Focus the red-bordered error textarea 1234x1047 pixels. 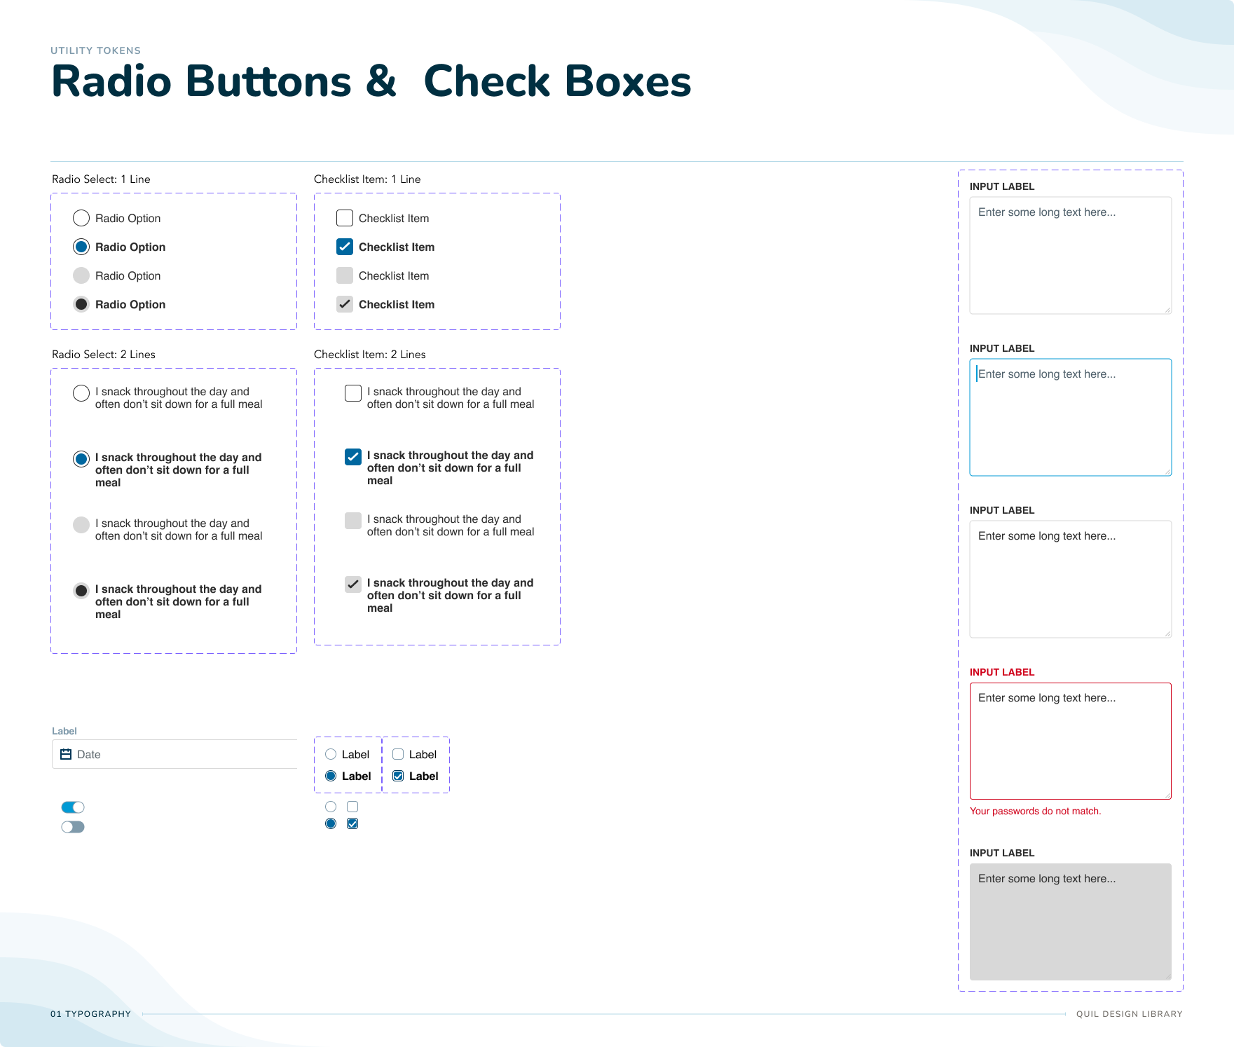click(1070, 741)
